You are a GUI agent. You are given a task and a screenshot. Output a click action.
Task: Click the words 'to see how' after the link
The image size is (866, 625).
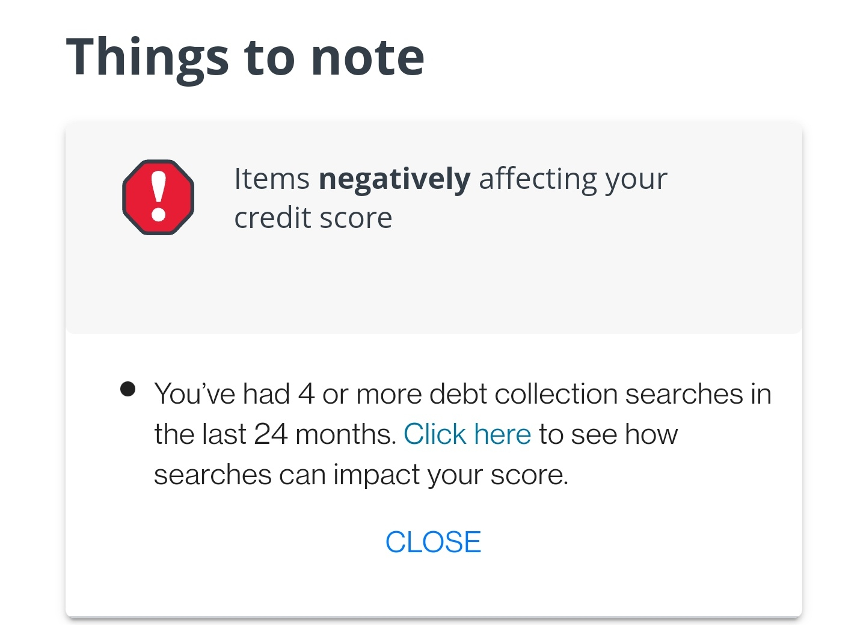point(608,434)
